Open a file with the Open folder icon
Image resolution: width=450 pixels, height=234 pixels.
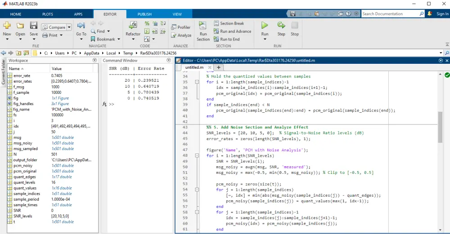point(20,26)
